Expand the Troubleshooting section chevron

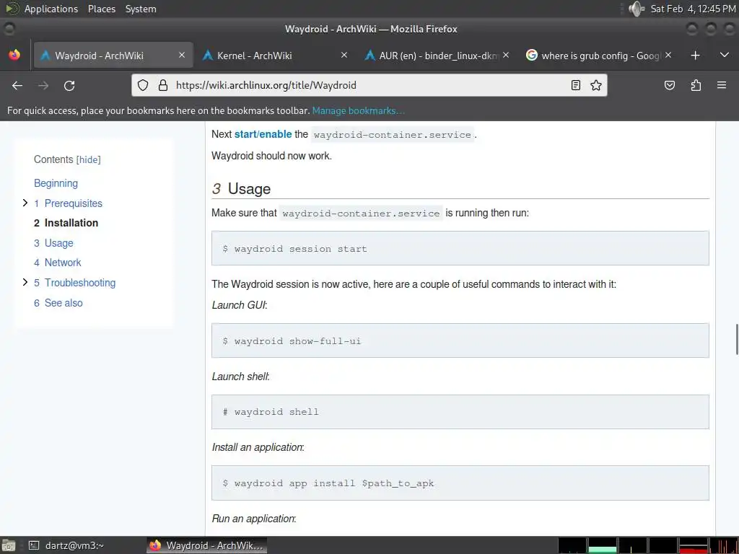pos(25,282)
